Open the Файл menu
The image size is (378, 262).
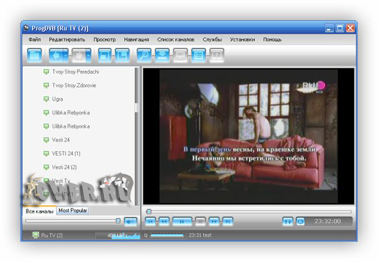34,39
